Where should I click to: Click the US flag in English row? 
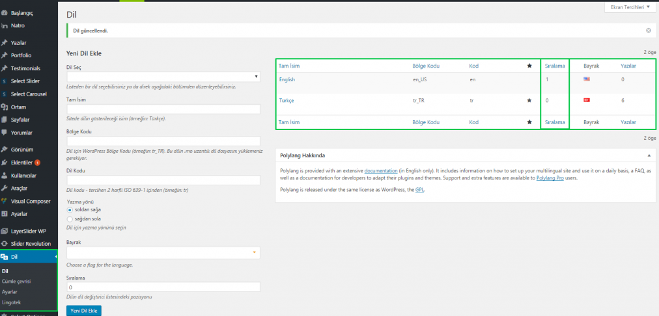[587, 79]
